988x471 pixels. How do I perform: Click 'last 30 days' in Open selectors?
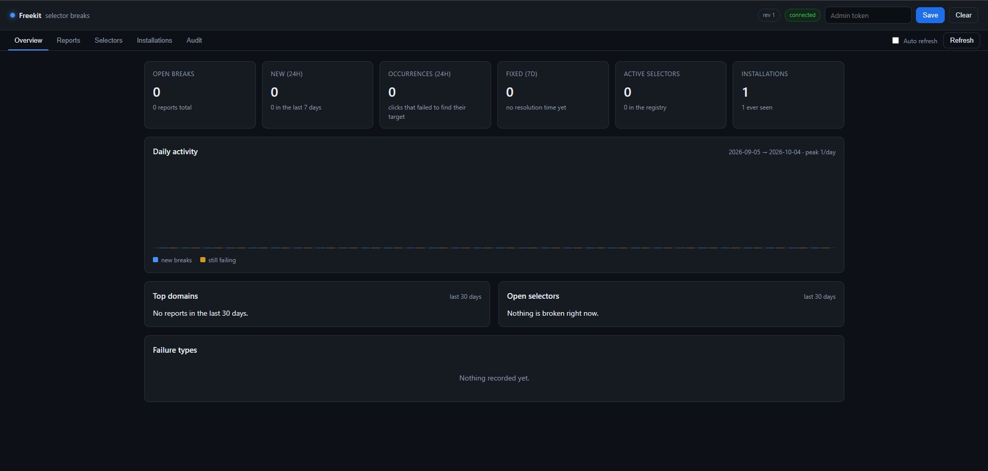(x=820, y=297)
